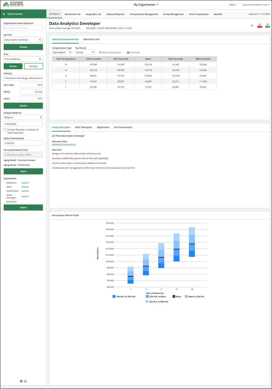Click the Percentiles bar chart icon
The height and width of the screenshot is (389, 272).
(128, 52)
